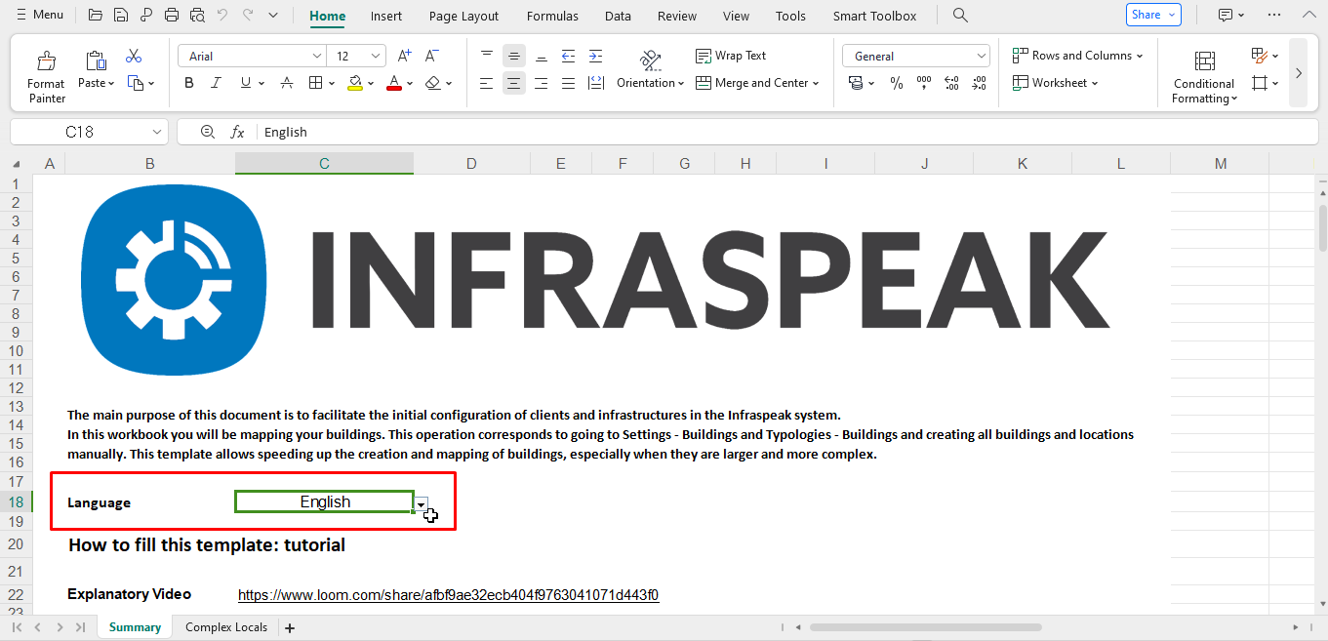Open the Language cell dropdown arrow
Image resolution: width=1328 pixels, height=641 pixels.
pyautogui.click(x=422, y=502)
